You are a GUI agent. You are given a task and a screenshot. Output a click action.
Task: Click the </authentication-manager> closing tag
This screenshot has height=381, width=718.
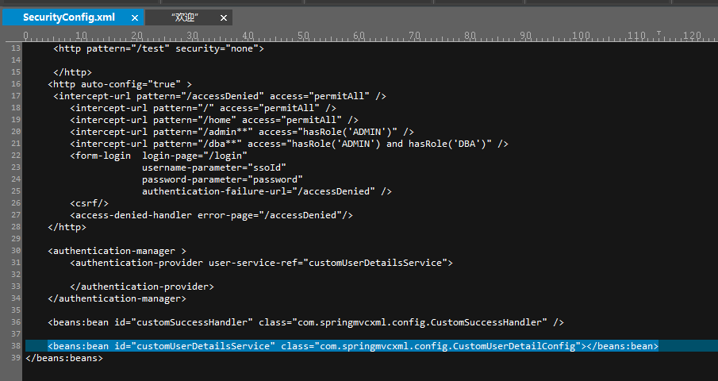click(117, 298)
